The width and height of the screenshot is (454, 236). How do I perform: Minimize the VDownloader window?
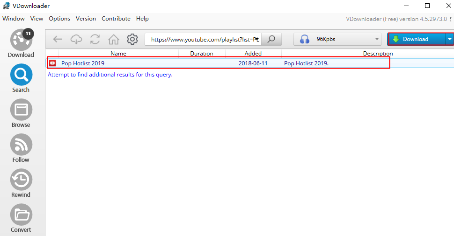[x=406, y=6]
